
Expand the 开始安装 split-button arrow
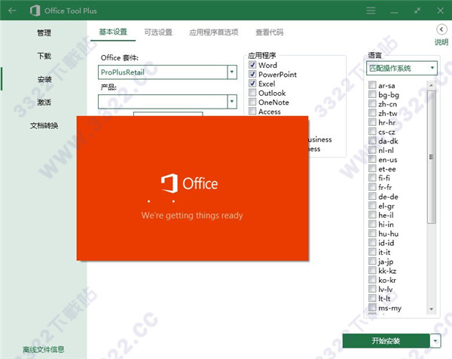pos(435,341)
